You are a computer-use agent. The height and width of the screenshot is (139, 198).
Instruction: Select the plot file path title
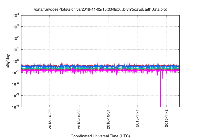(x=100, y=9)
